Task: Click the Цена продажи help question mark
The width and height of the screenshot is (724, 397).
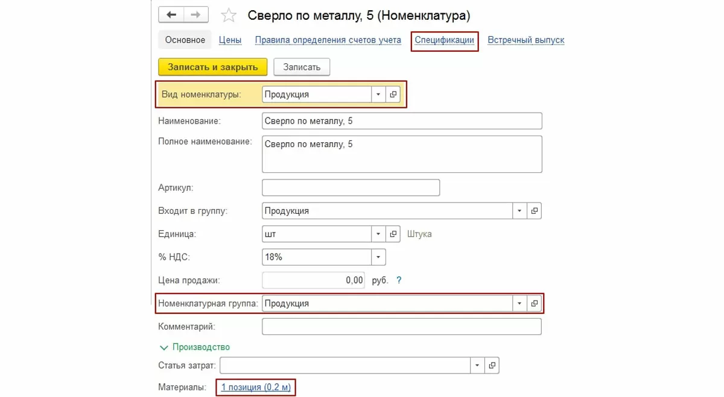Action: (399, 280)
